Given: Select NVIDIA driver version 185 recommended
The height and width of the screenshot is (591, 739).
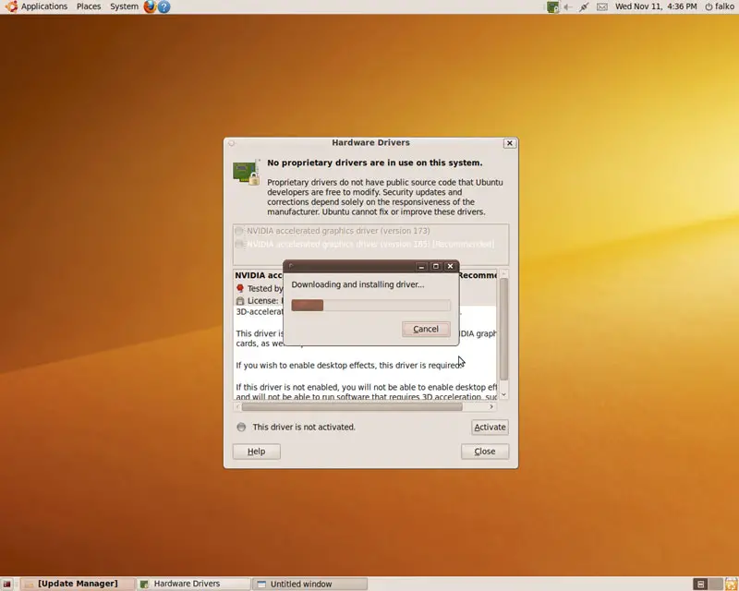Looking at the screenshot, I should tap(370, 244).
